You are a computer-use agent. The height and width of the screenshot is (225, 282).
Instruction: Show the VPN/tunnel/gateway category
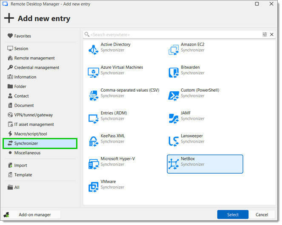[34, 115]
